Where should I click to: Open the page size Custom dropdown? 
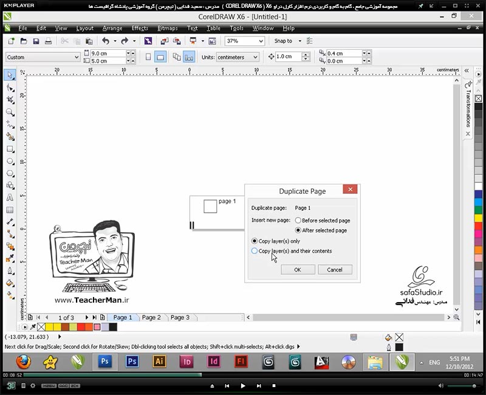coord(43,57)
